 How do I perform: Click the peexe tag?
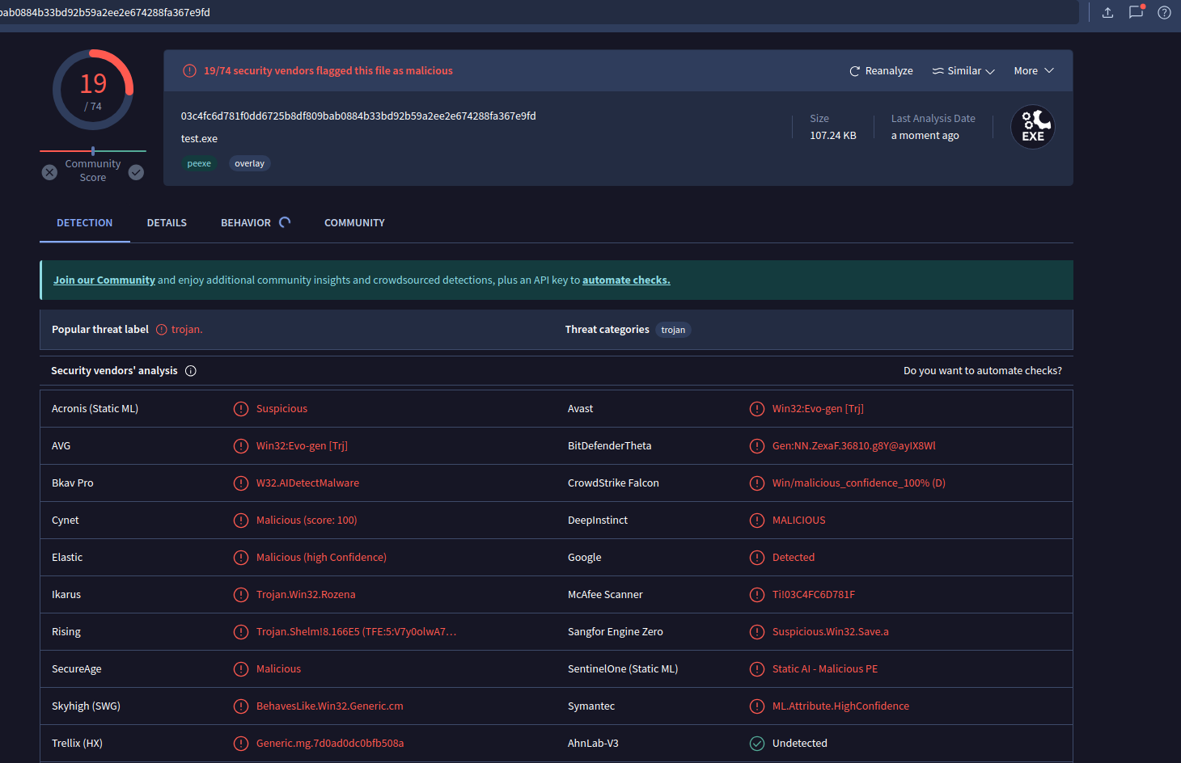point(199,164)
